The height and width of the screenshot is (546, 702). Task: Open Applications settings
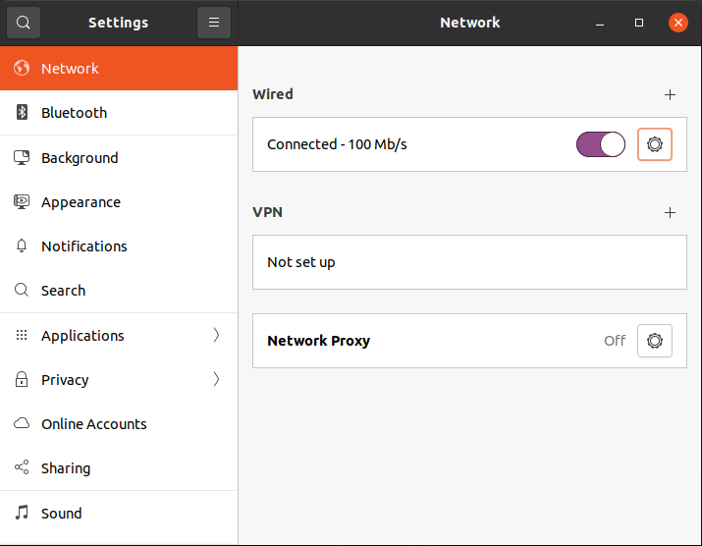(119, 335)
